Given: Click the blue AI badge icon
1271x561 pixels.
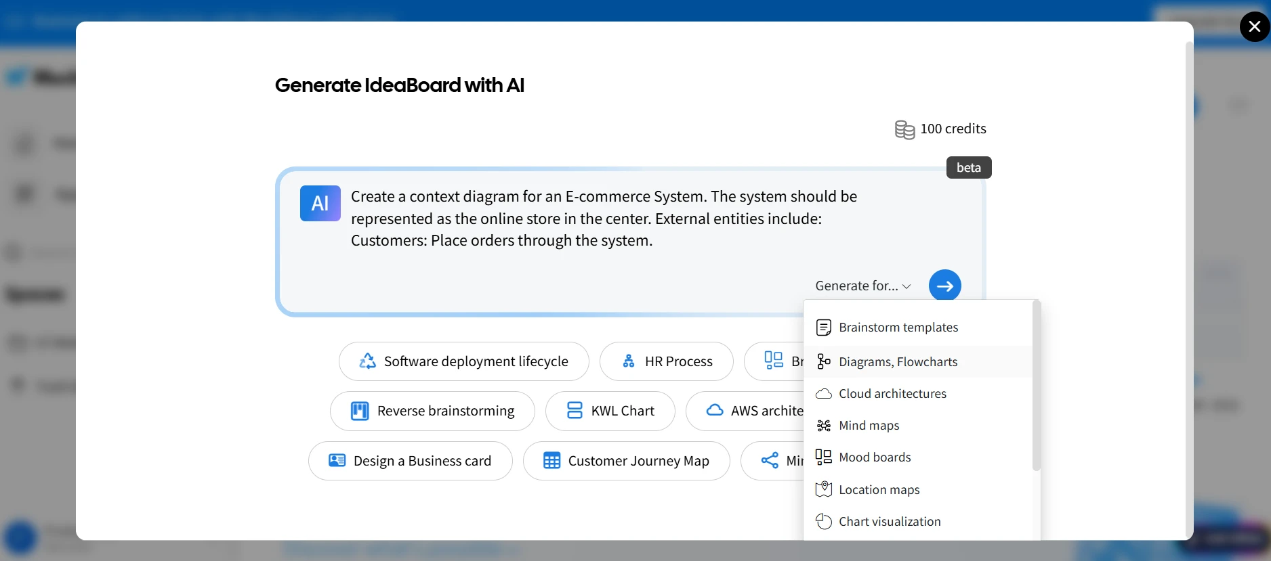Looking at the screenshot, I should click(x=320, y=203).
